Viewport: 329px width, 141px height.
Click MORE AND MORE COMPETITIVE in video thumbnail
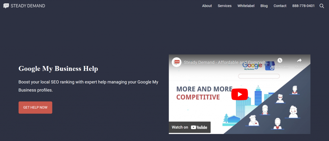[204, 93]
